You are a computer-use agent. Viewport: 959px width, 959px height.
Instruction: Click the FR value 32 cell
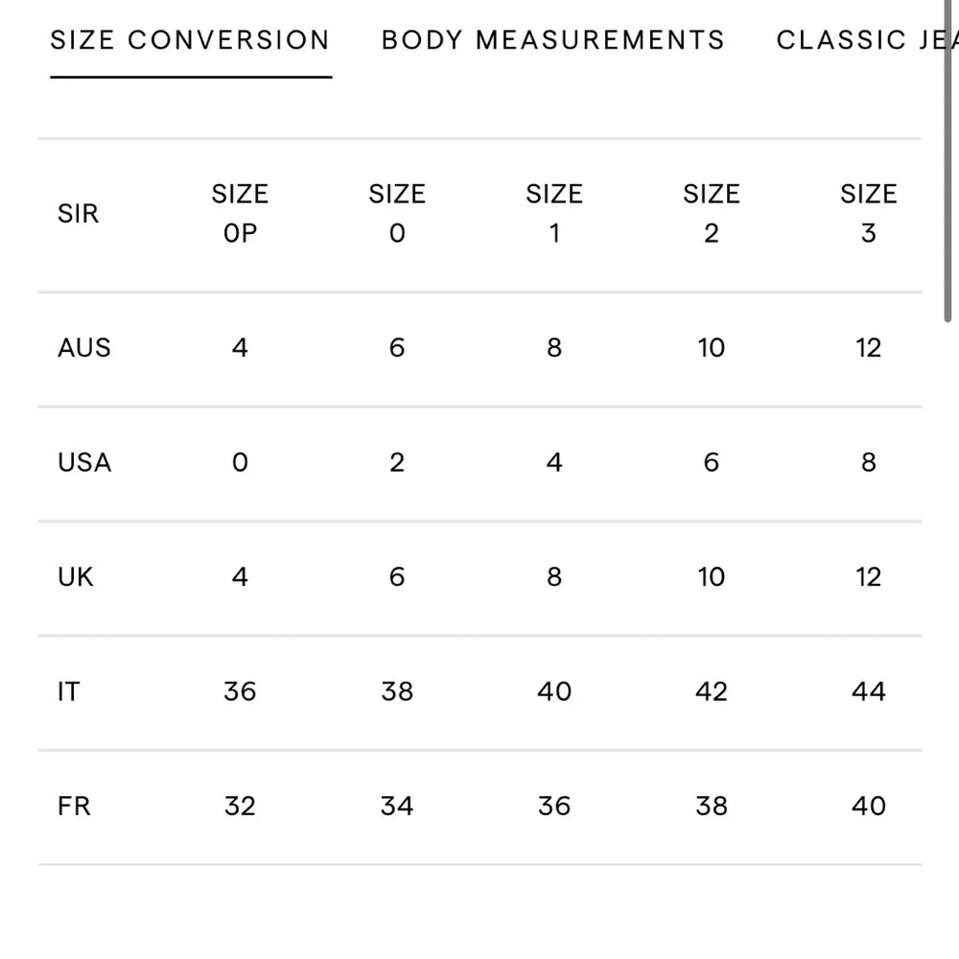click(x=240, y=806)
